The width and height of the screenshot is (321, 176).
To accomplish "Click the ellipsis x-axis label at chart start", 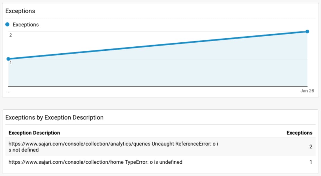I will 8,91.
